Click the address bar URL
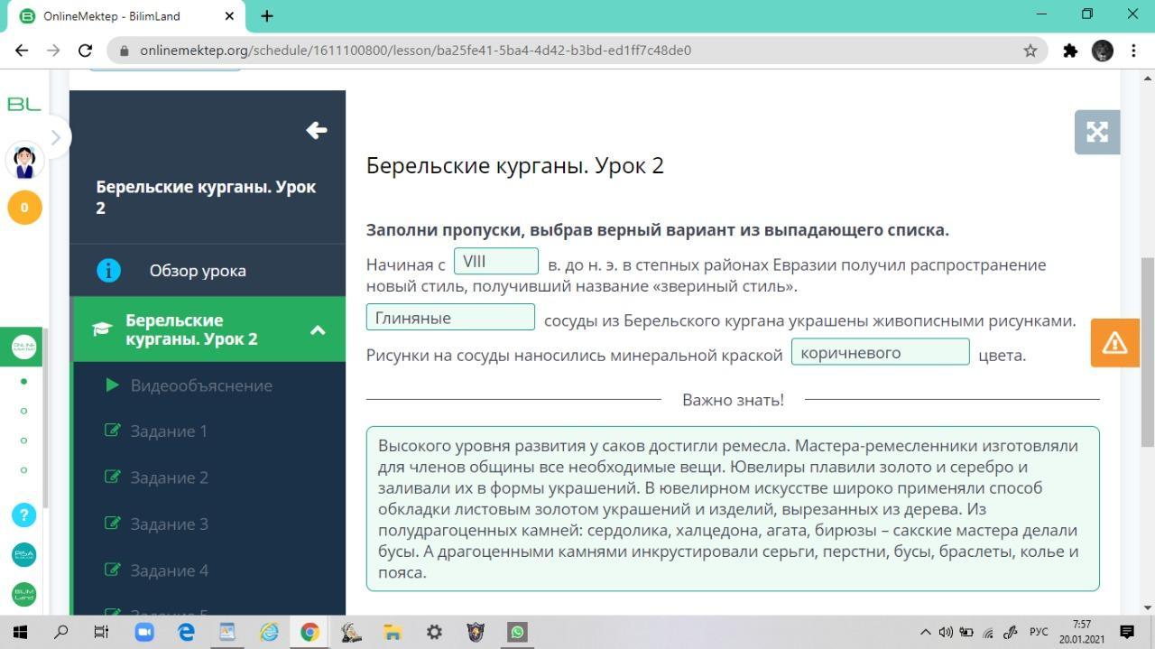 (415, 51)
